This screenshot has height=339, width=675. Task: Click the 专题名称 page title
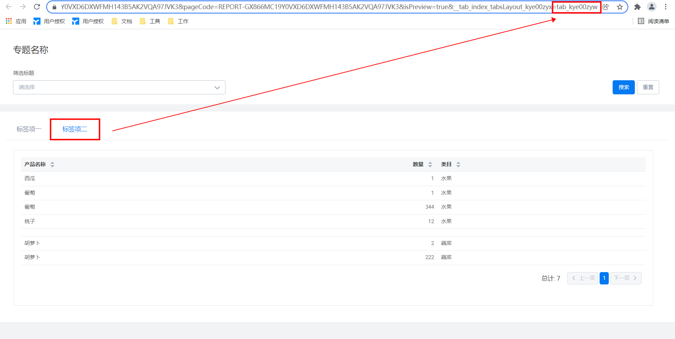tap(31, 50)
